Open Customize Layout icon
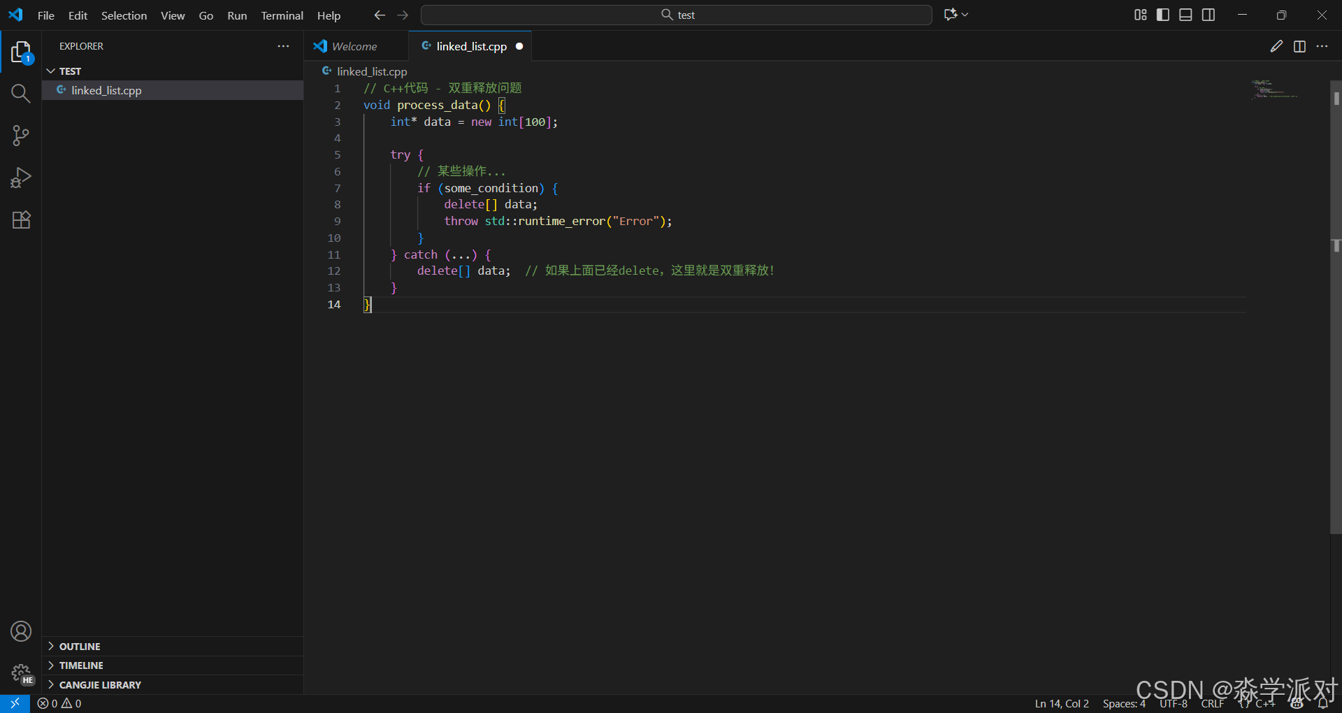The height and width of the screenshot is (713, 1342). pyautogui.click(x=1140, y=15)
